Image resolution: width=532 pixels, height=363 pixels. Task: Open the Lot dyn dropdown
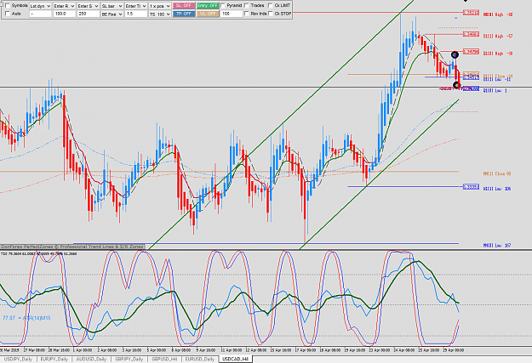[40, 6]
